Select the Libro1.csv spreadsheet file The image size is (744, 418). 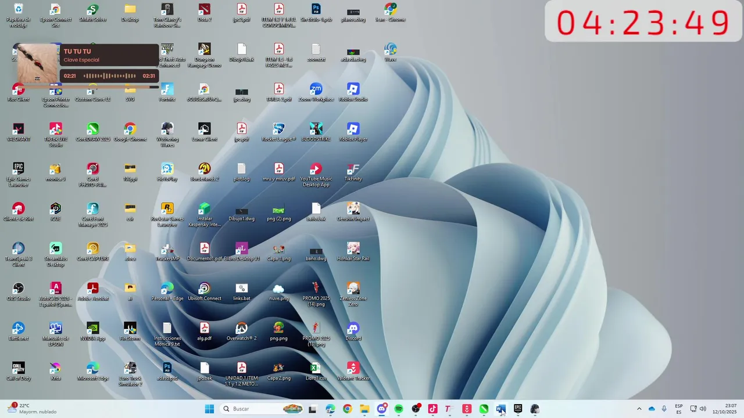(x=316, y=372)
